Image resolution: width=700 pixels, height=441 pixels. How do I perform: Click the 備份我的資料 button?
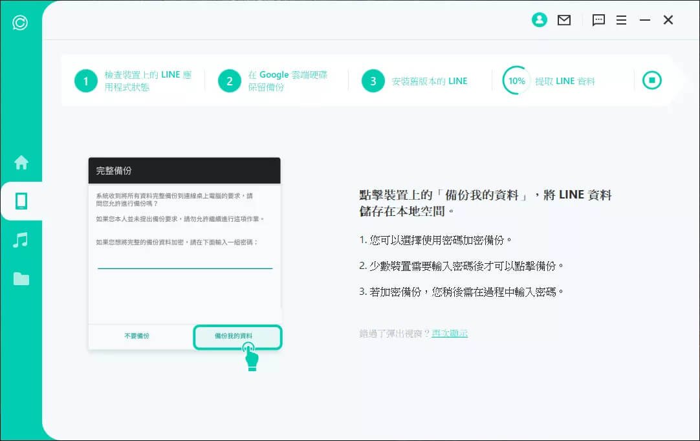[x=237, y=337]
